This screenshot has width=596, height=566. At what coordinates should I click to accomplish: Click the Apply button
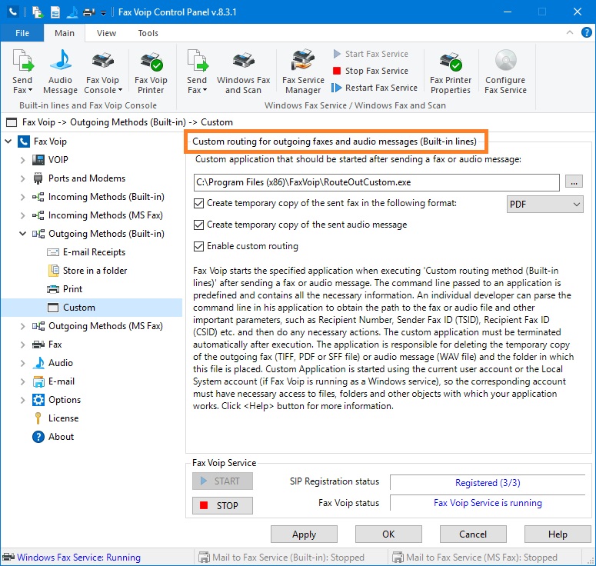304,534
